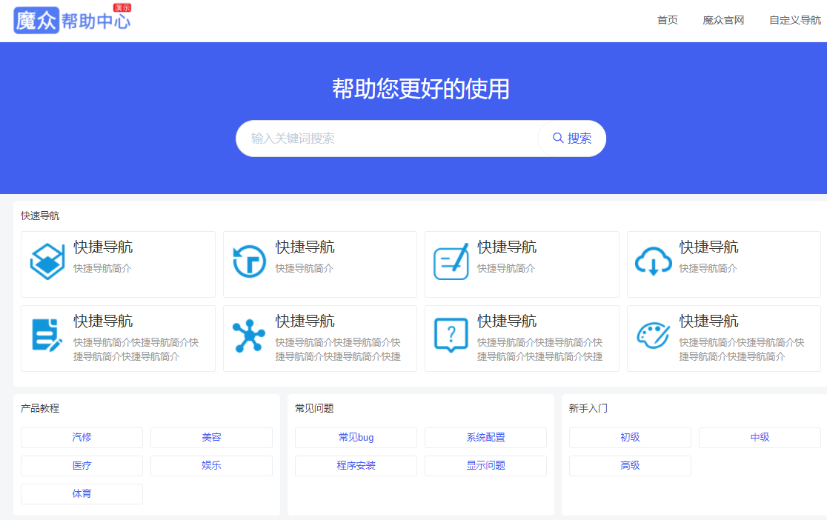Select the 汽修 category under 产品教程
Screen dimensions: 827x520
click(82, 437)
